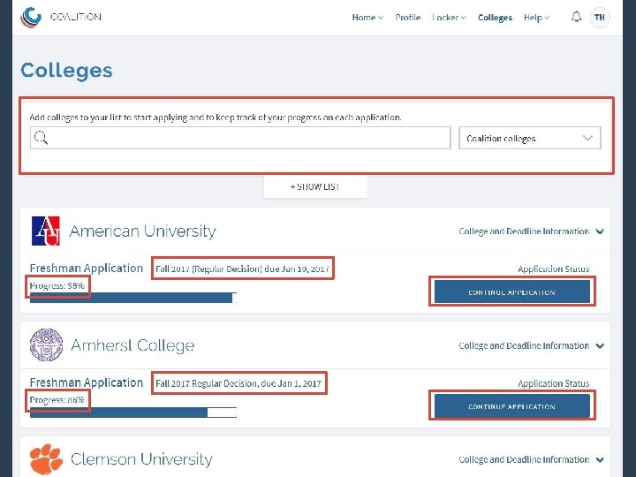Viewport: 636px width, 477px height.
Task: Type in the college search field
Action: (247, 138)
